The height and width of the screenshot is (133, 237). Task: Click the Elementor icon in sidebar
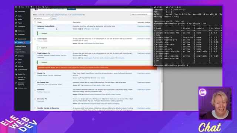click(x=16, y=31)
